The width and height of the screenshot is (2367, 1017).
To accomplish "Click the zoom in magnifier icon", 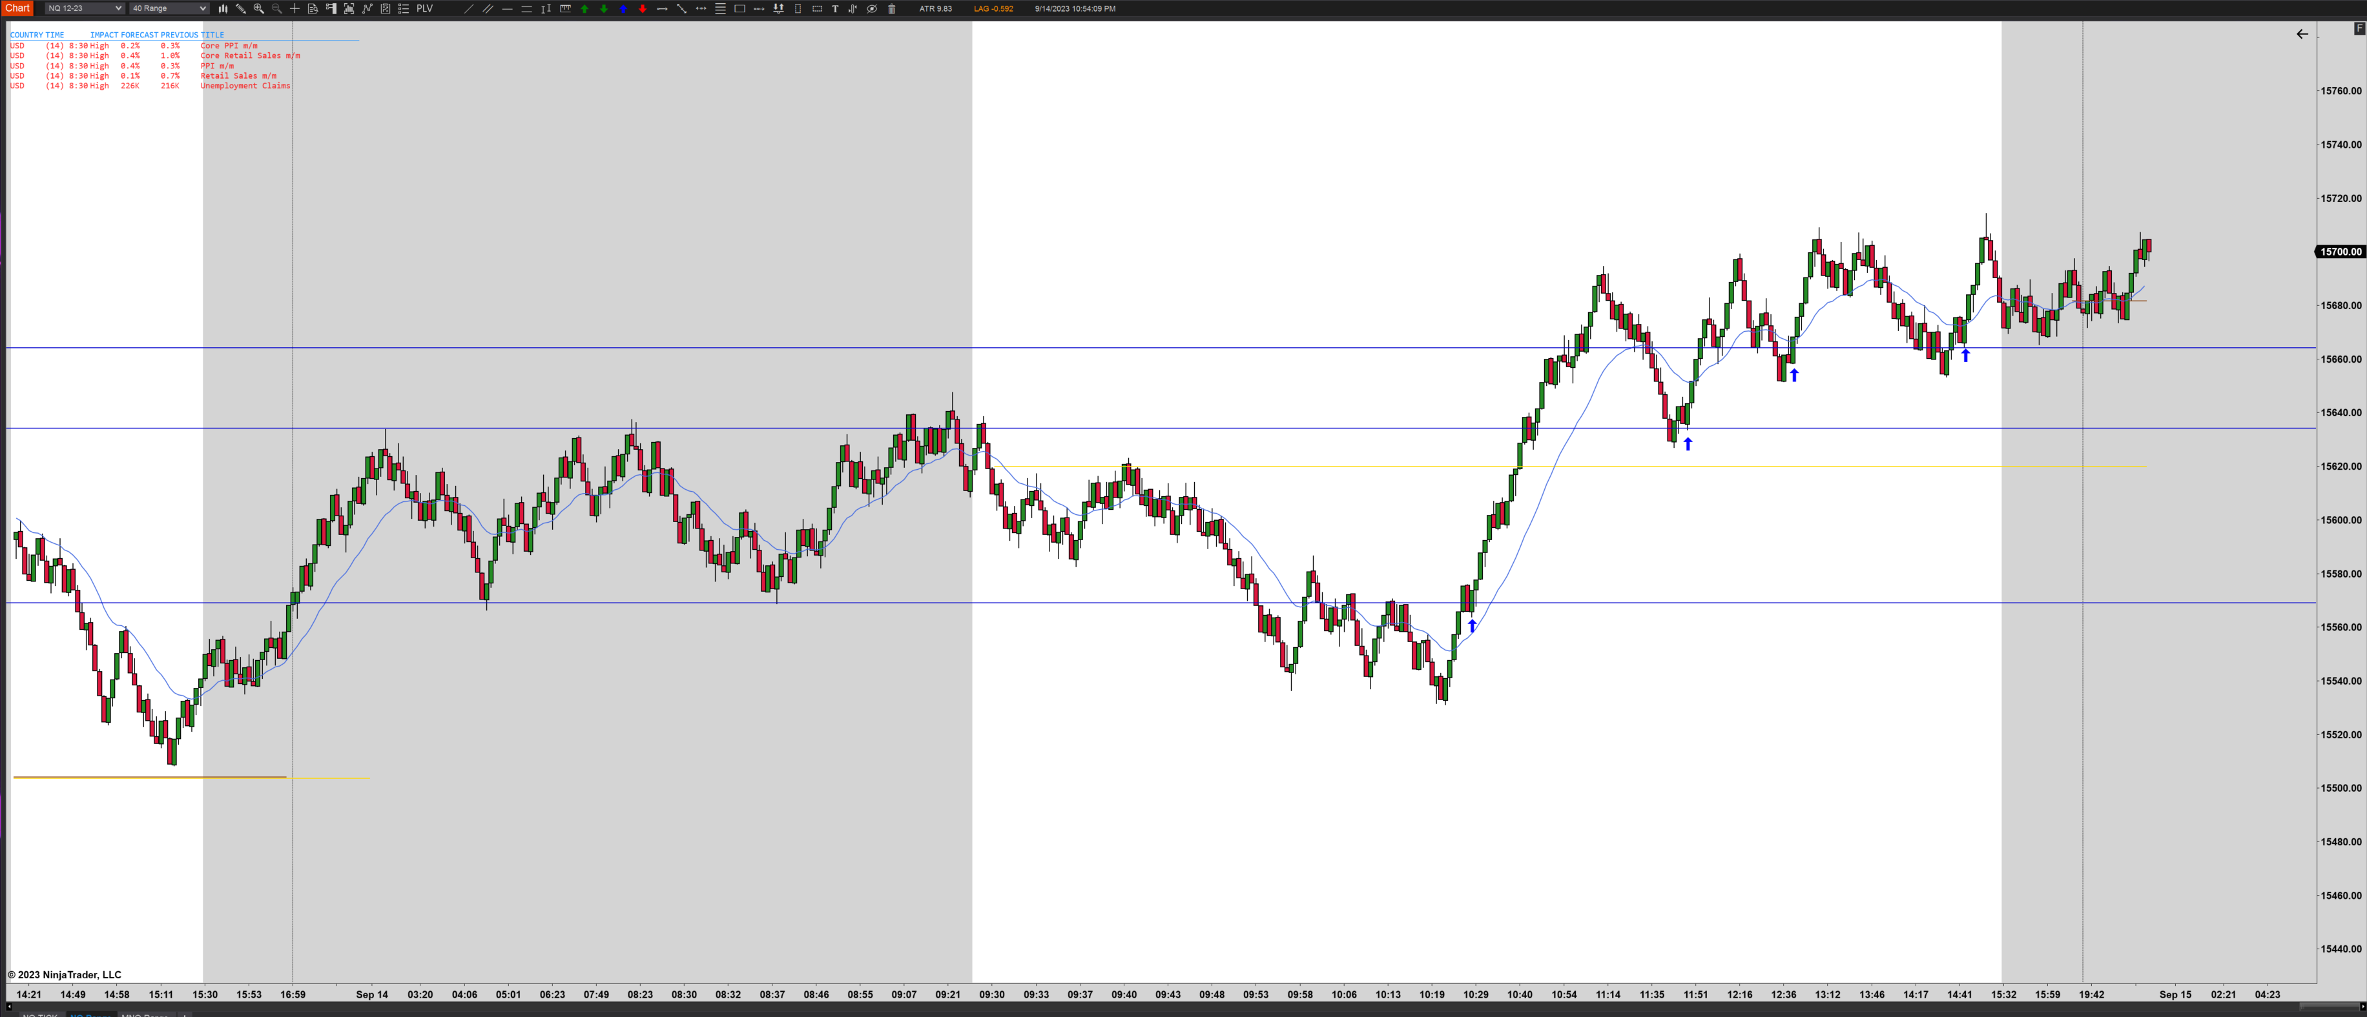I will pyautogui.click(x=258, y=8).
